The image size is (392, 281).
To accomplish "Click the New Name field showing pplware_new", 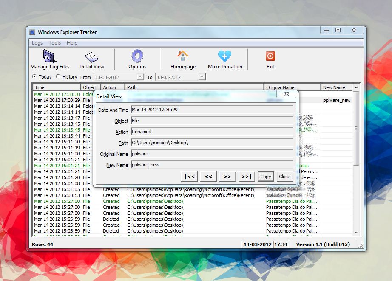I will [212, 165].
